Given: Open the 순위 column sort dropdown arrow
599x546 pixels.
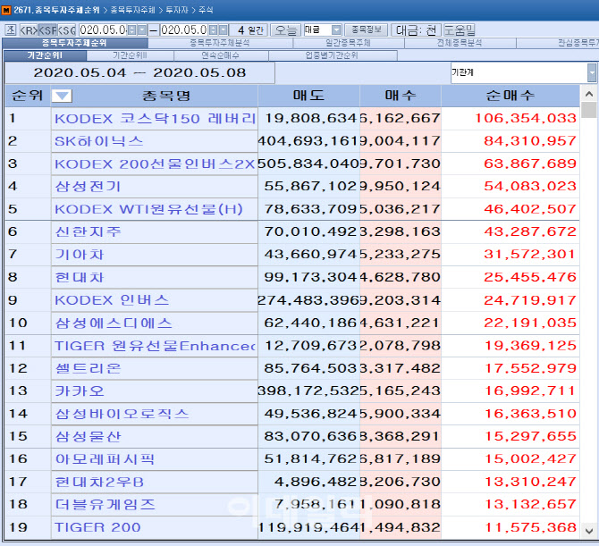Looking at the screenshot, I should point(62,96).
